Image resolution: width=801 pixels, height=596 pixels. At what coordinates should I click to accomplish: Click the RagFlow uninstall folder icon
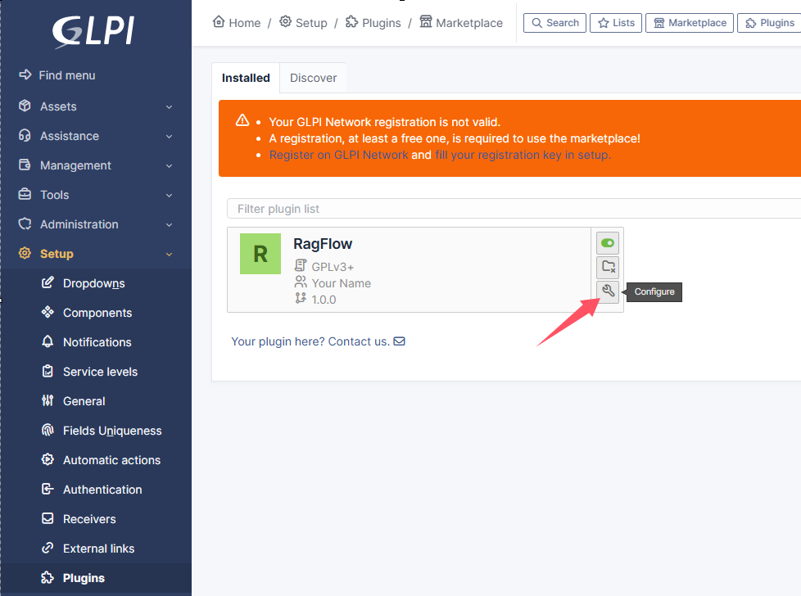tap(608, 267)
